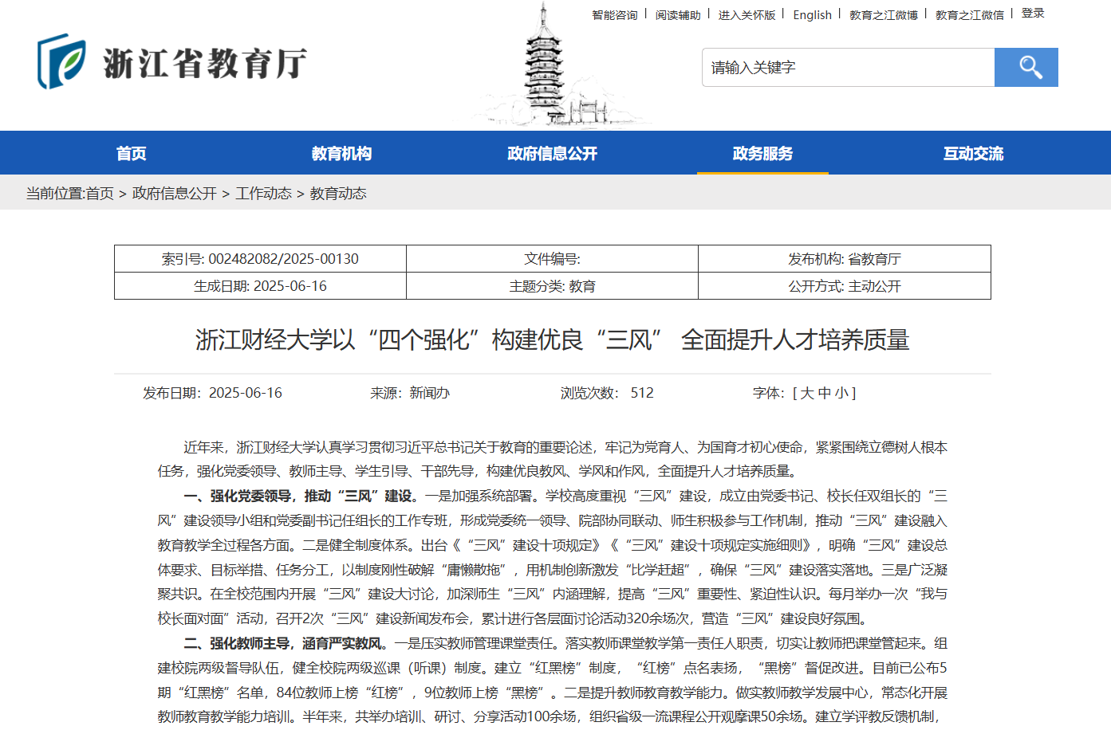Screen dimensions: 1111x730
Task: Focus the keyword search input field
Action: tap(848, 68)
